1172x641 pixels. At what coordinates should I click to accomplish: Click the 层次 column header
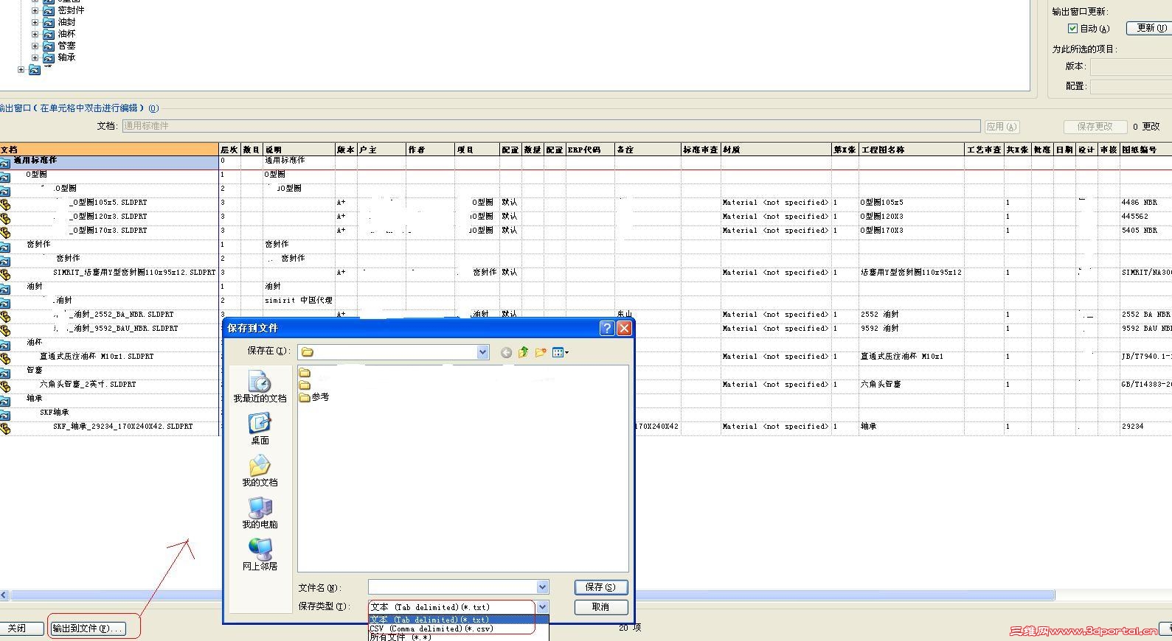pyautogui.click(x=229, y=150)
